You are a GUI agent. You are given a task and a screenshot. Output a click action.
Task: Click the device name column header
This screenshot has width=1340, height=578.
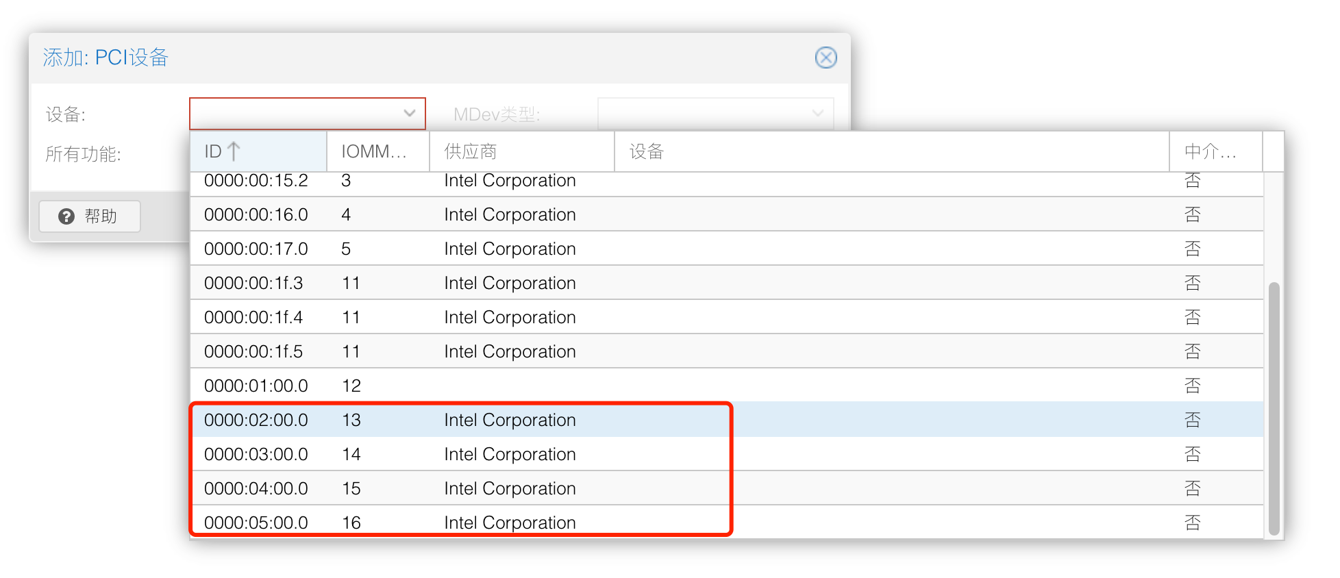click(x=891, y=151)
